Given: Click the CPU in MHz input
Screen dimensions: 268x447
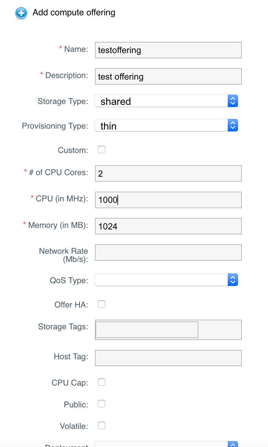Looking at the screenshot, I should [168, 200].
